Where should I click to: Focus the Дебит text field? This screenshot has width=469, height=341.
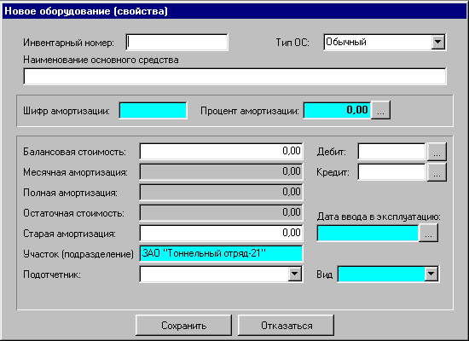click(x=392, y=152)
